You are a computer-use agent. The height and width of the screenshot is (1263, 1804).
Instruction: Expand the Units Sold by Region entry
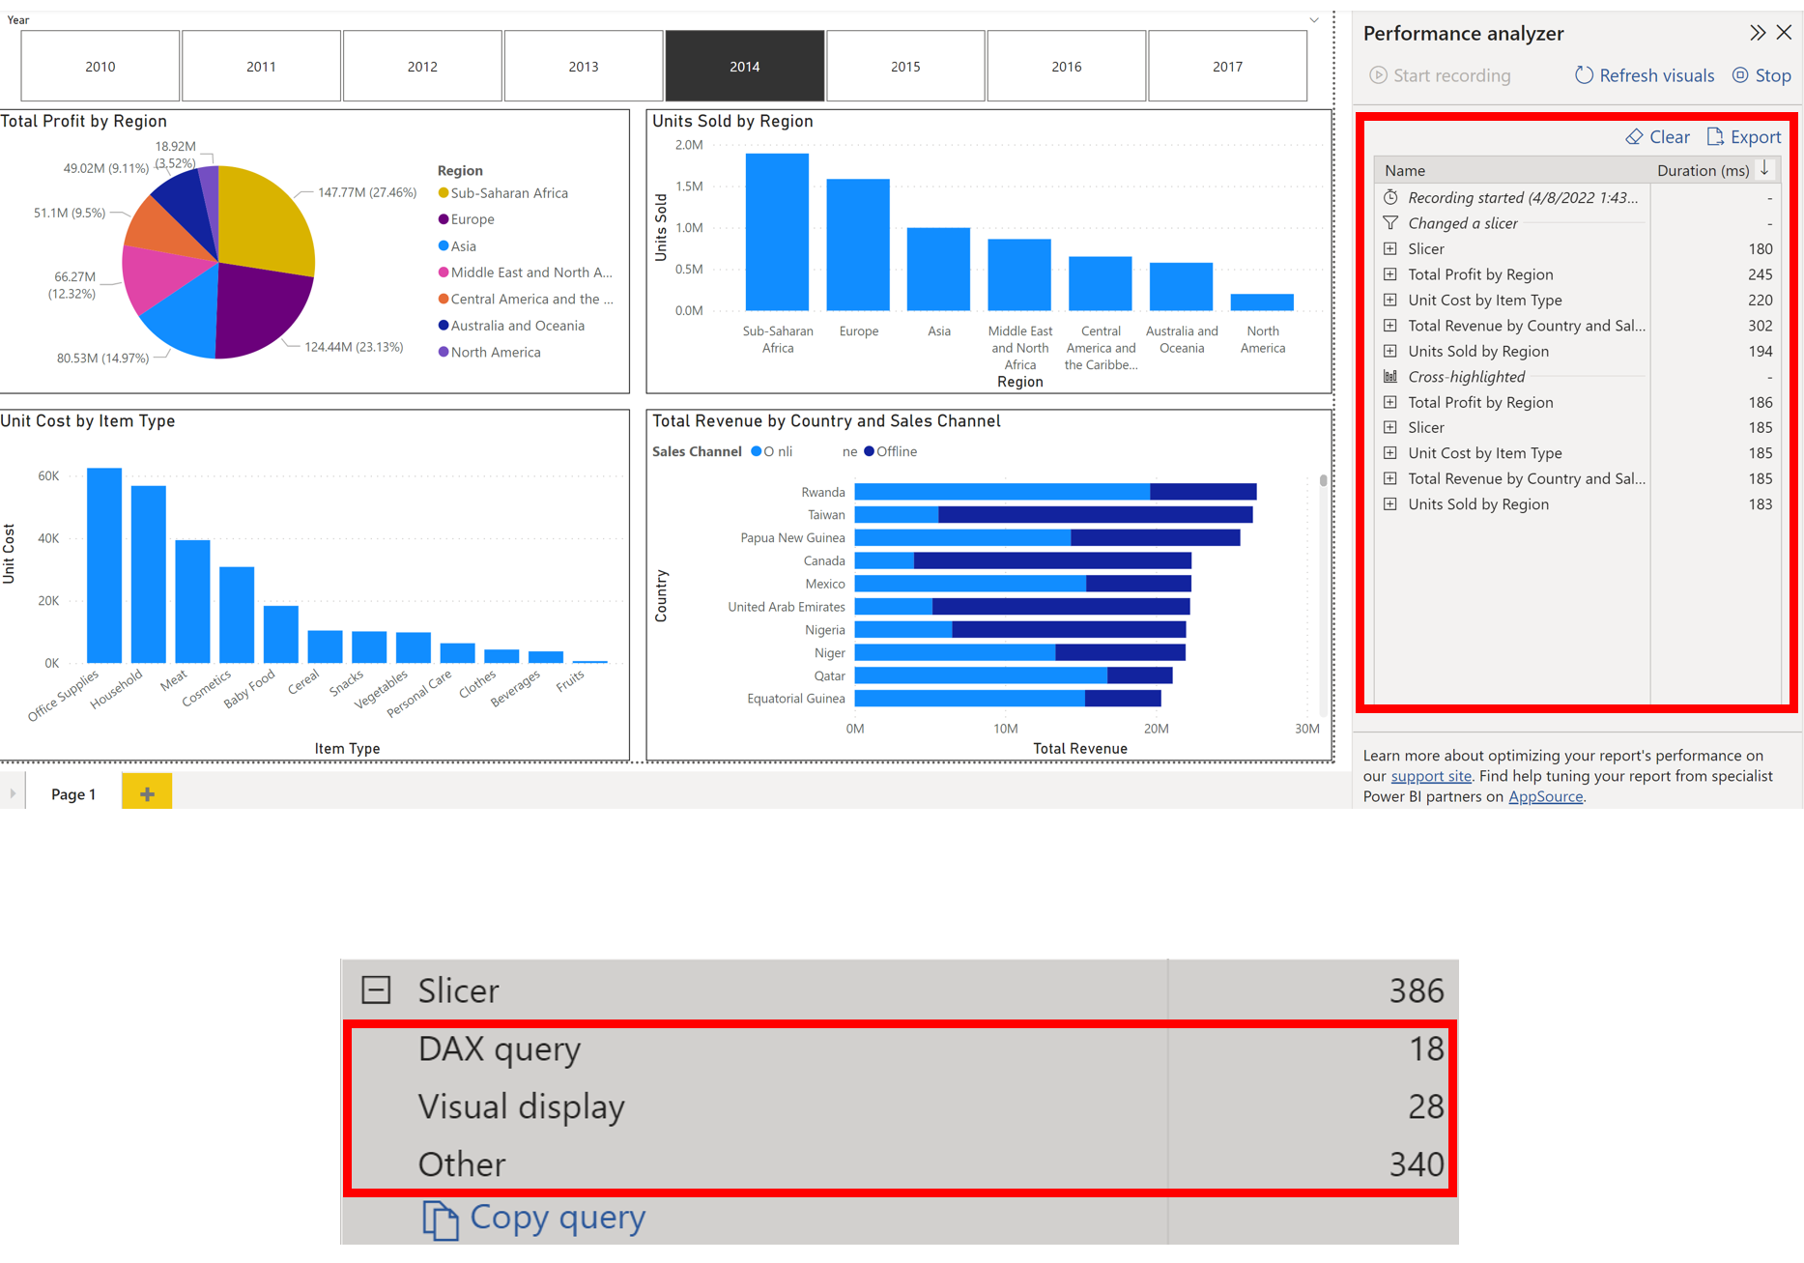pyautogui.click(x=1389, y=351)
